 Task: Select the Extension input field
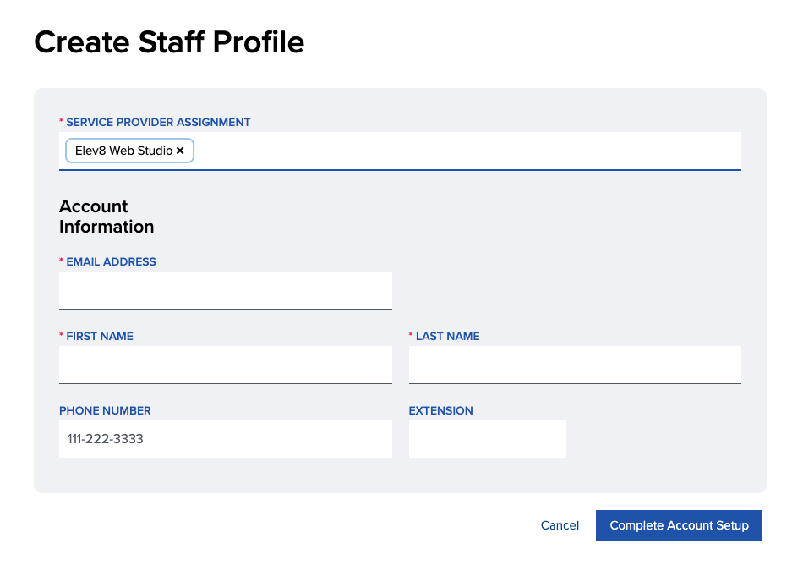488,439
